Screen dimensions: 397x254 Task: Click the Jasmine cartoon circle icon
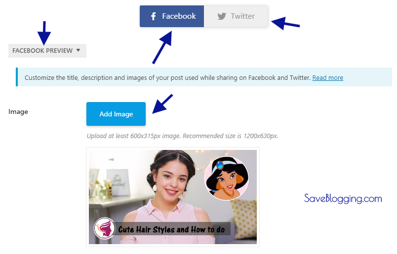[226, 179]
